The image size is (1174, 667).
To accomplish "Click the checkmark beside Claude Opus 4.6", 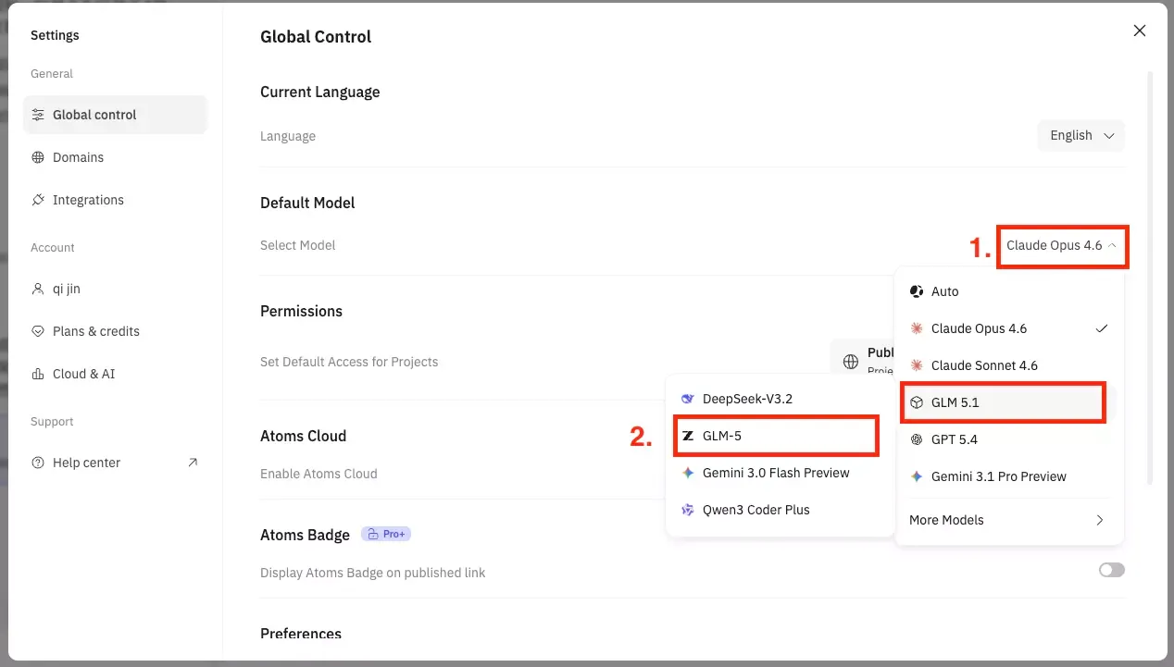I will [x=1101, y=328].
